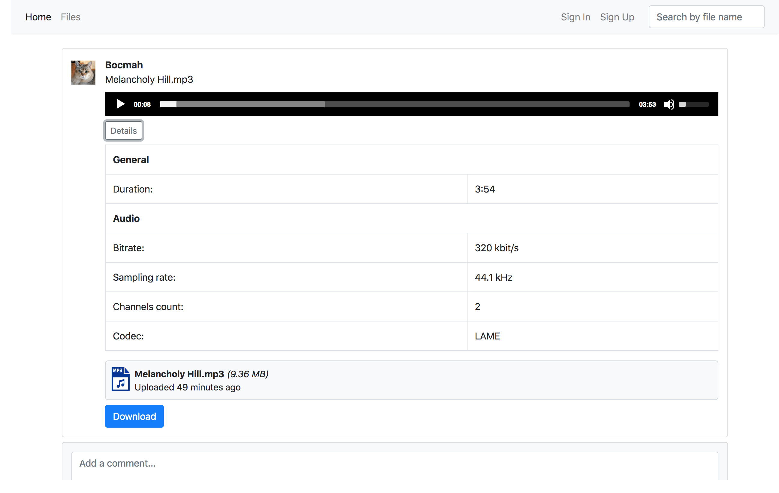This screenshot has width=779, height=493.
Task: Click the search by file name field
Action: (x=706, y=17)
